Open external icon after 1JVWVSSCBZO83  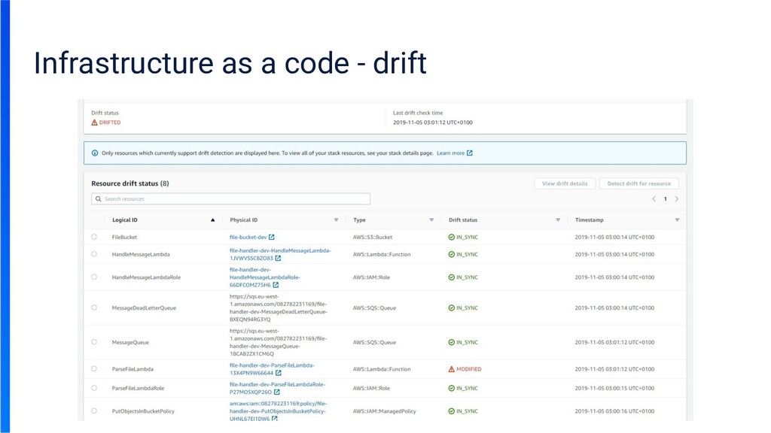click(x=279, y=258)
